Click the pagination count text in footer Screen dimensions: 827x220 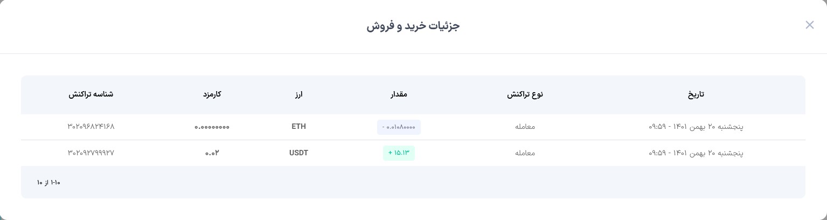coord(48,183)
